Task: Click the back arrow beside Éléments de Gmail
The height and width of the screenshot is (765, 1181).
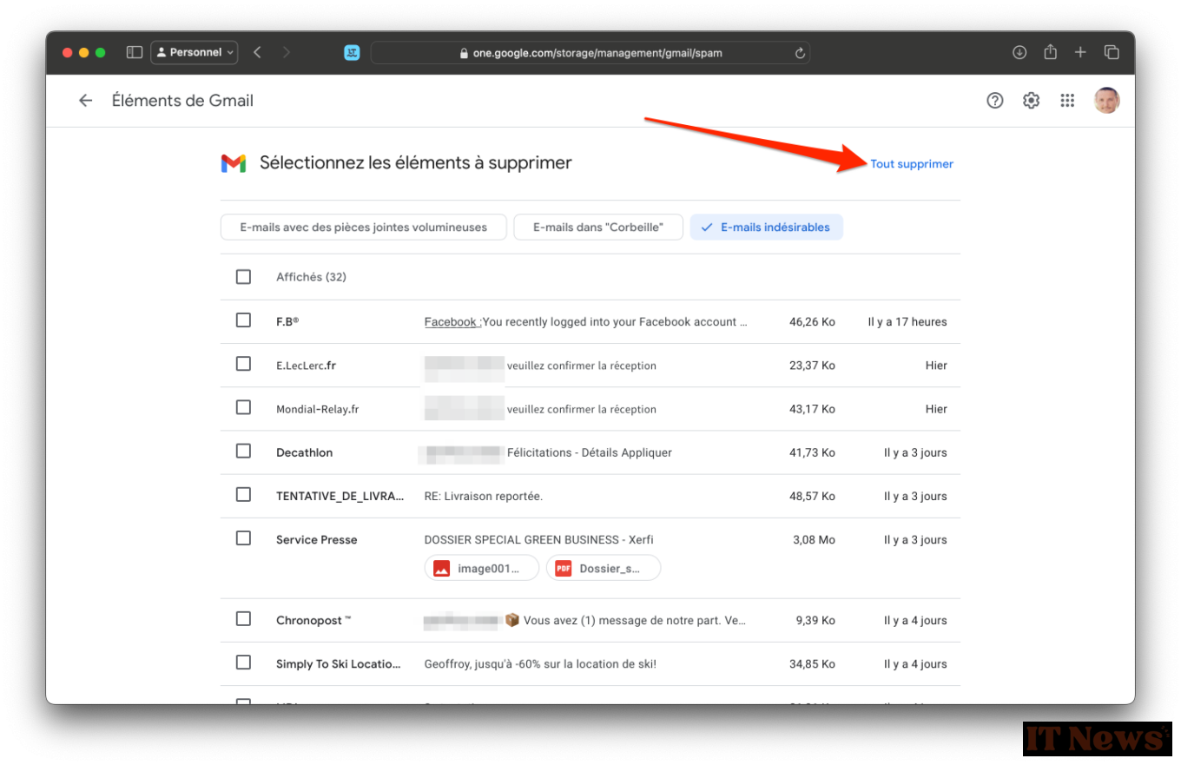Action: pos(85,101)
